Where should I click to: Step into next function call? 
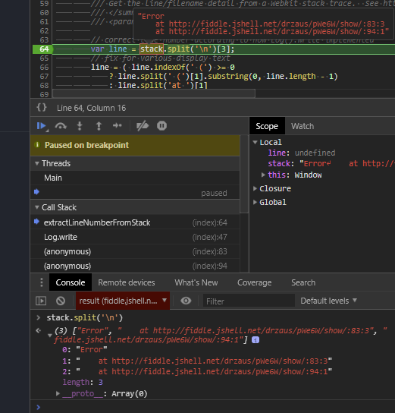pyautogui.click(x=80, y=126)
